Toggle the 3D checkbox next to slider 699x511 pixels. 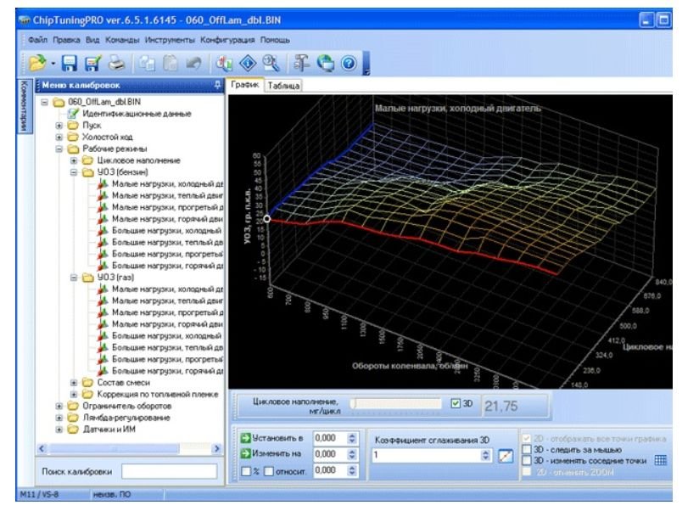pos(457,403)
